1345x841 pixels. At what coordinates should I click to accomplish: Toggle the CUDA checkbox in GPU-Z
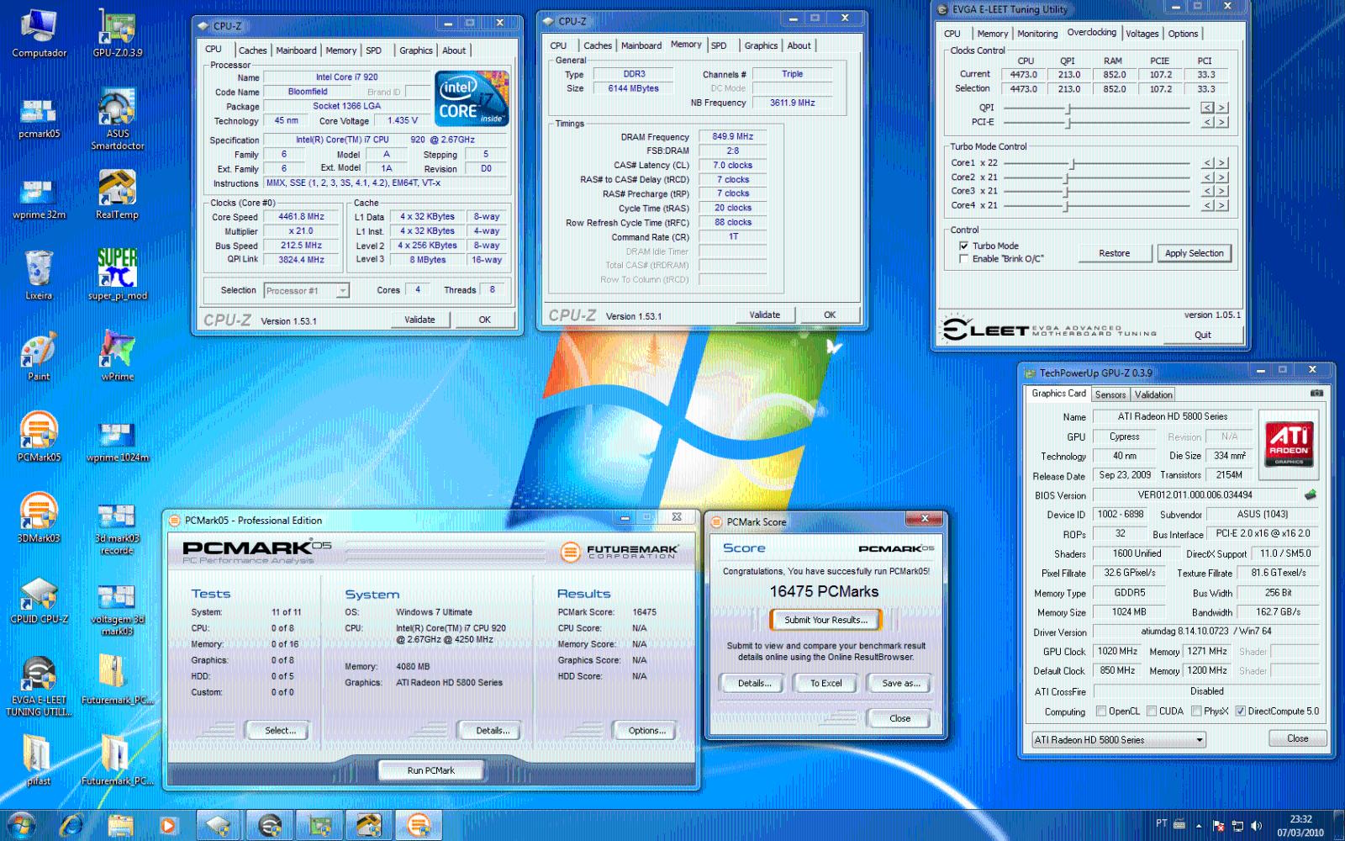(x=1152, y=711)
